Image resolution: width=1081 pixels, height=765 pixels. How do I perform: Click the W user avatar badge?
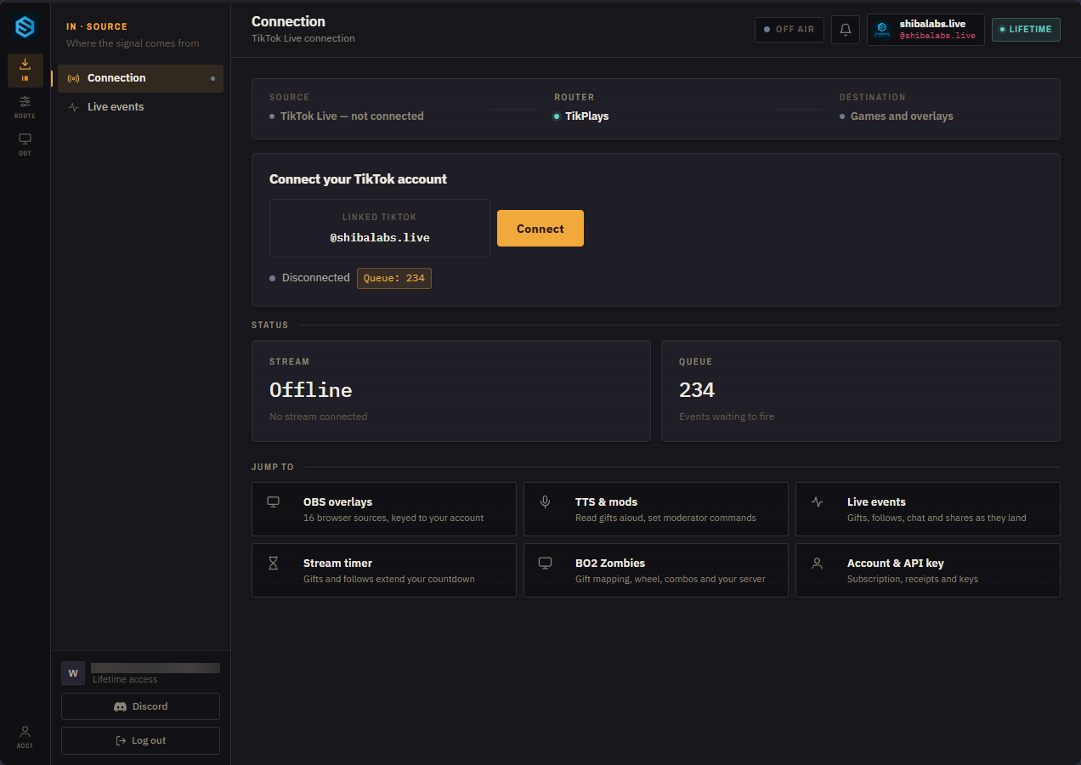pyautogui.click(x=73, y=673)
